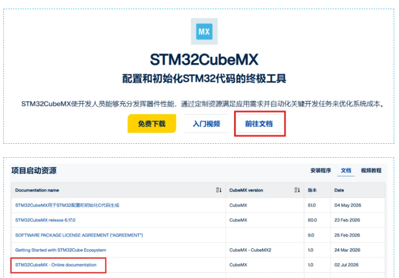Image resolution: width=399 pixels, height=278 pixels.
Task: Sort by Documentation name column icon
Action: click(x=219, y=190)
